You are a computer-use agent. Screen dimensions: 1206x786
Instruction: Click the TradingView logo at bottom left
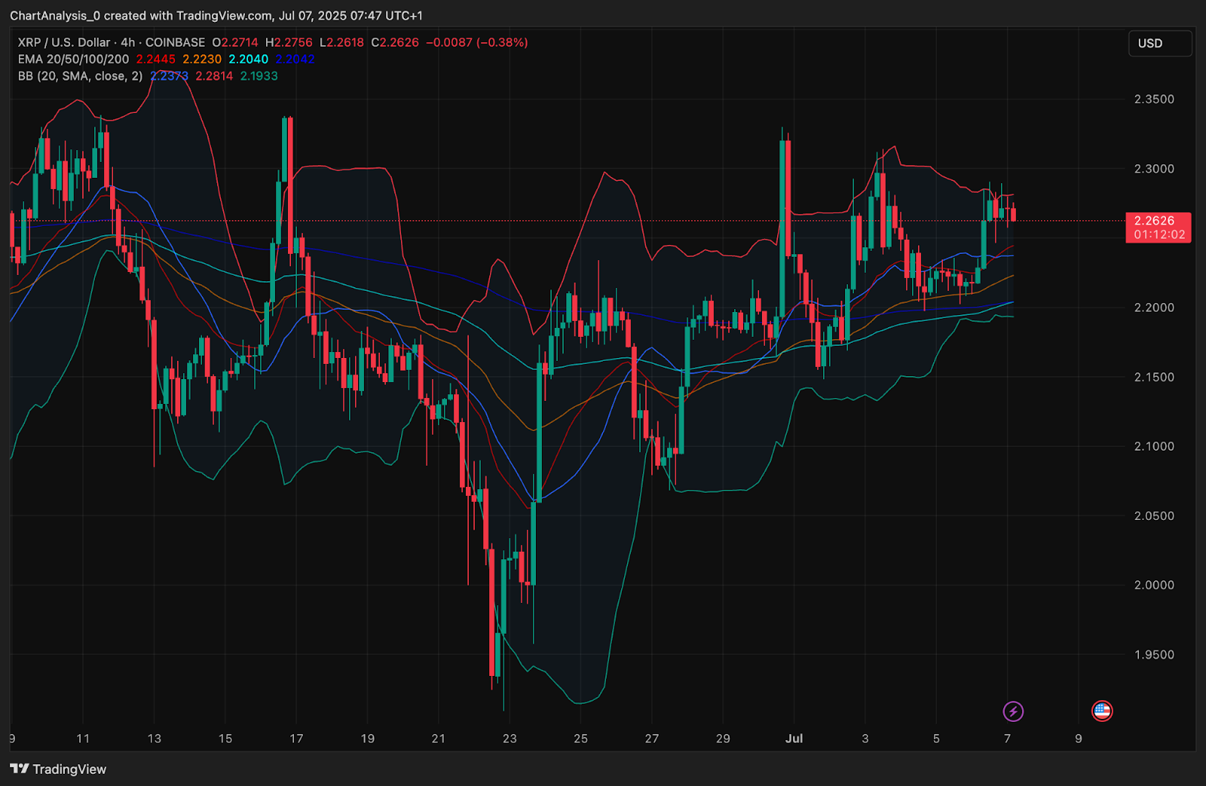tap(59, 769)
